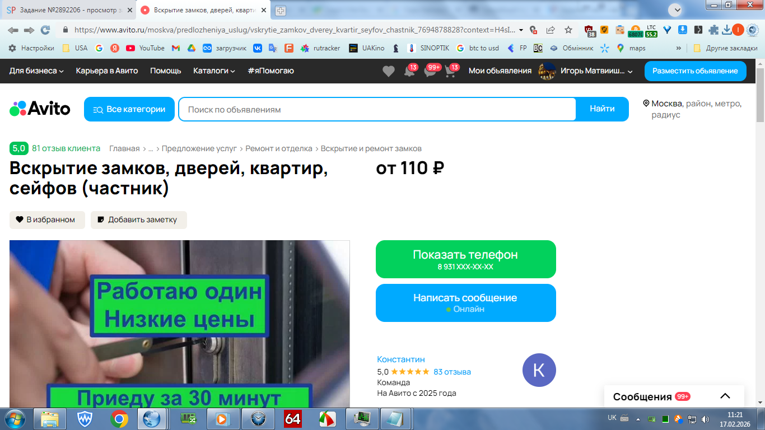Viewport: 765px width, 430px height.
Task: Click Написать сообщение blue button
Action: [x=466, y=303]
